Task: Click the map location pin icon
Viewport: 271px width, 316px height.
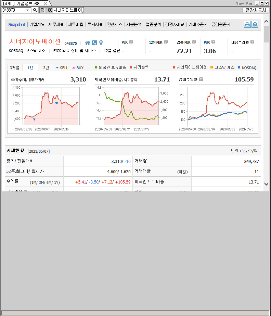Action: coord(101,43)
